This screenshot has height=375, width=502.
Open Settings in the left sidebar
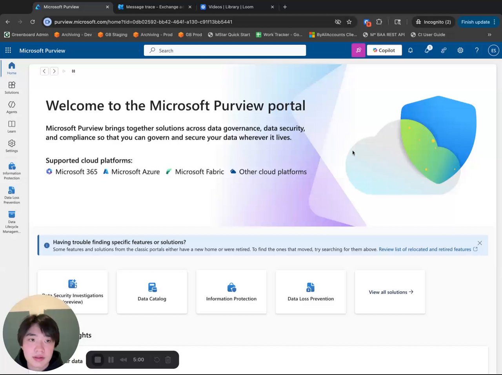coord(12,146)
